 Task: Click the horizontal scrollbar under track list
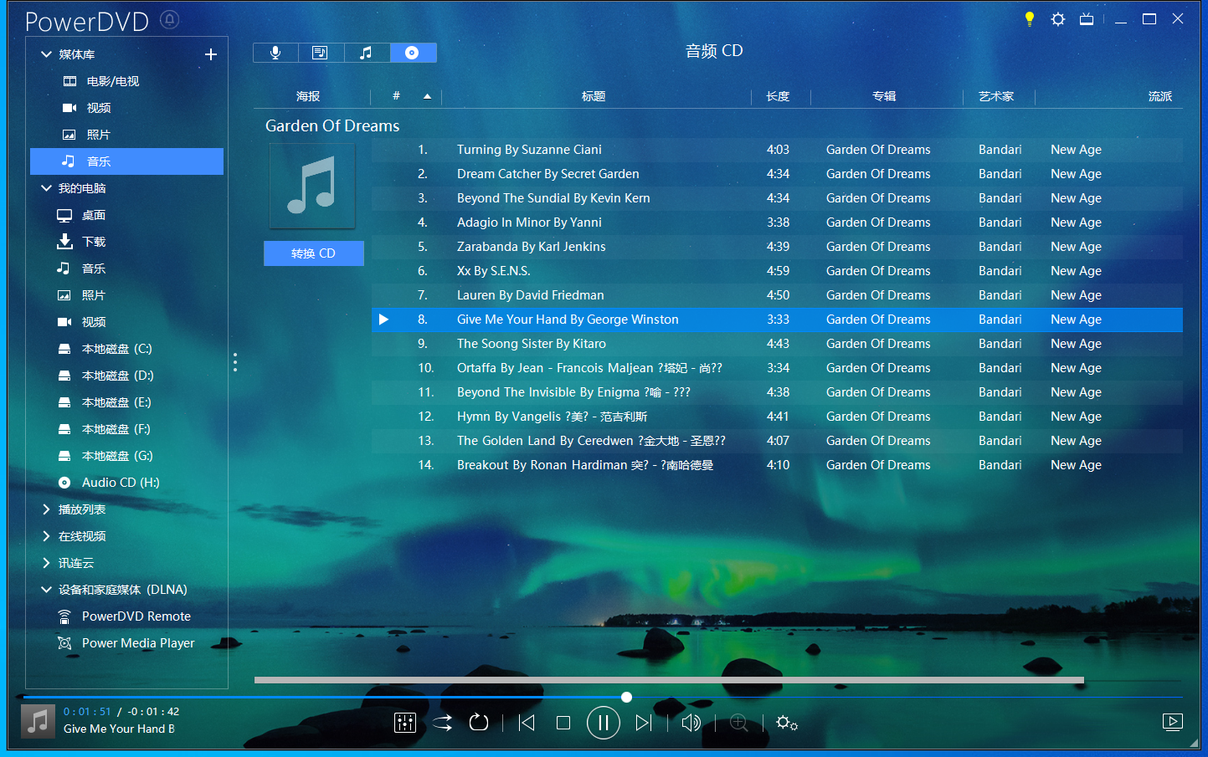[669, 680]
